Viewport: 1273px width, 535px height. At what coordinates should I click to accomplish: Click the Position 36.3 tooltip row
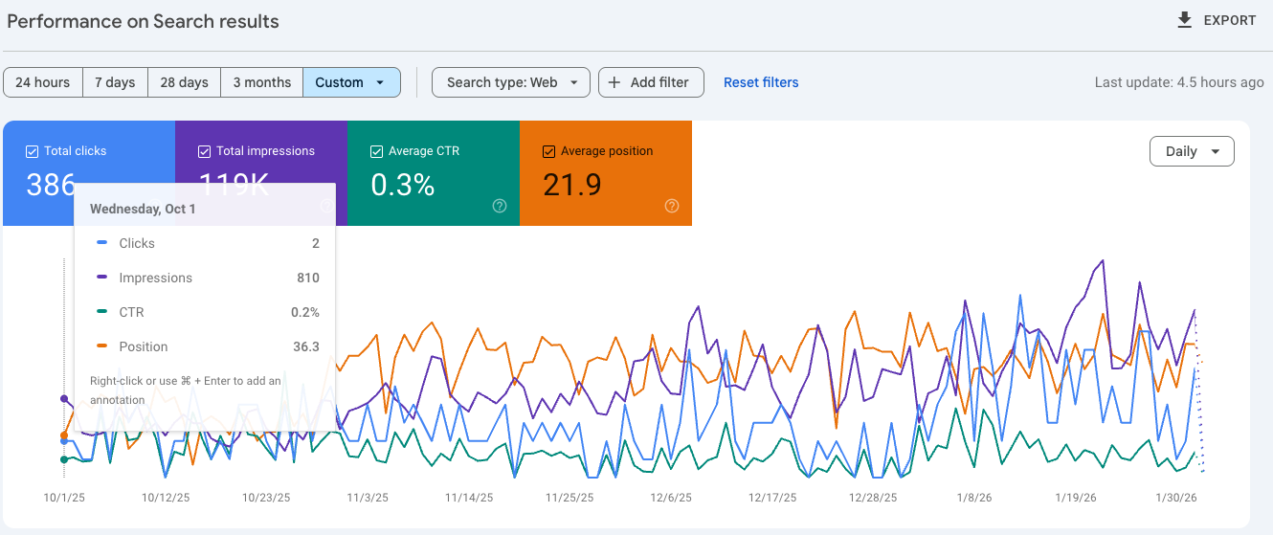point(205,346)
